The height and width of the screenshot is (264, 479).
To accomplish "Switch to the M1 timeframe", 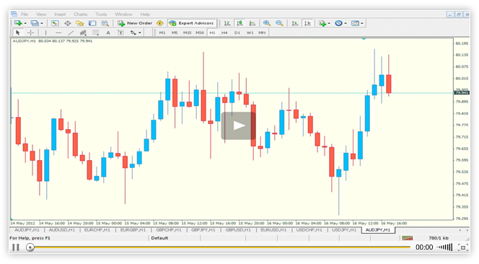I will point(162,32).
